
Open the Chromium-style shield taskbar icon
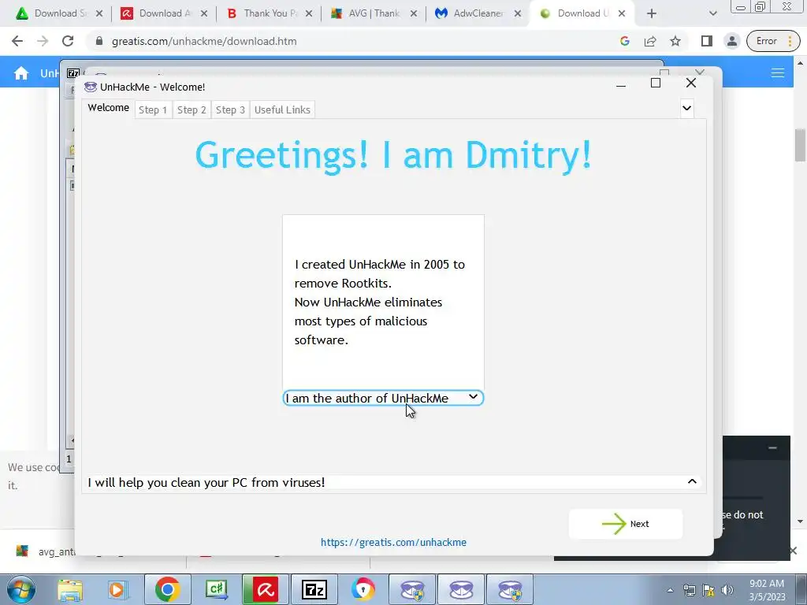pos(363,589)
